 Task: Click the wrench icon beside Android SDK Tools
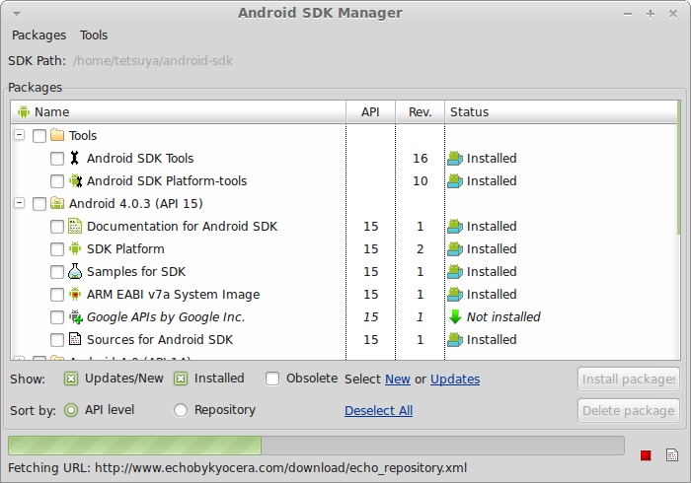(75, 158)
